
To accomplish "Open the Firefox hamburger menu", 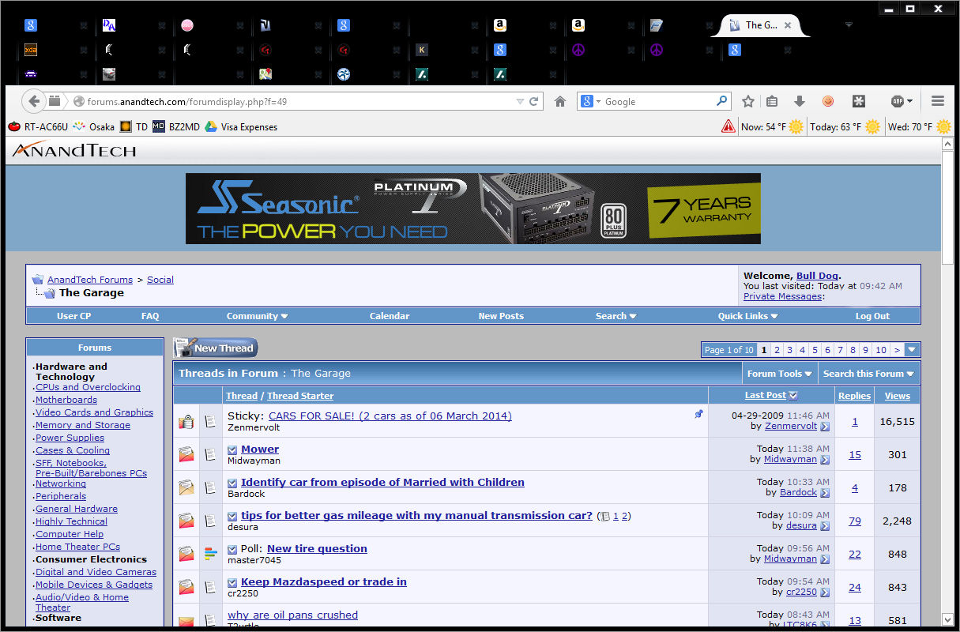I will click(938, 101).
